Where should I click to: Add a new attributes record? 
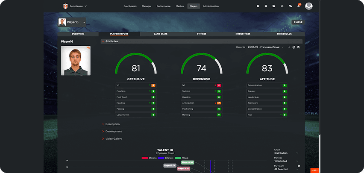pyautogui.click(x=289, y=47)
